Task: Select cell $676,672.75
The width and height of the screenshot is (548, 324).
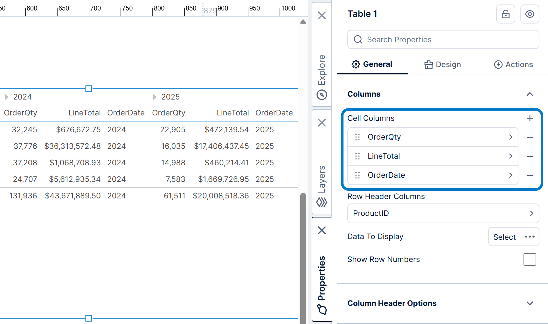Action: pyautogui.click(x=78, y=130)
